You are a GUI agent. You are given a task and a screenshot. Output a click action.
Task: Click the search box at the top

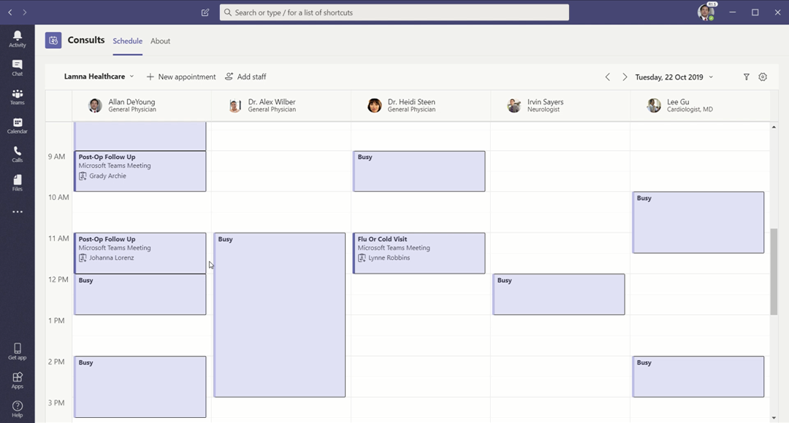pos(394,12)
